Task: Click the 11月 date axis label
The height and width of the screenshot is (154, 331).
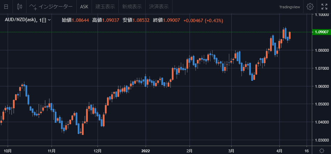Action: point(52,151)
